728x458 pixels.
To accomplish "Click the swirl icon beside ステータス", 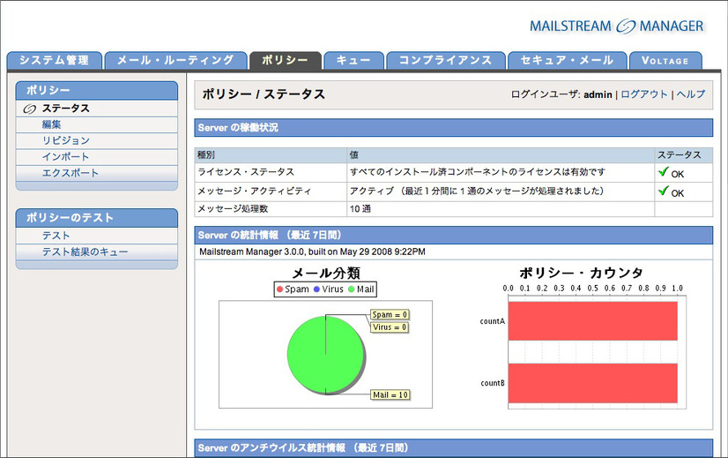I will [30, 109].
